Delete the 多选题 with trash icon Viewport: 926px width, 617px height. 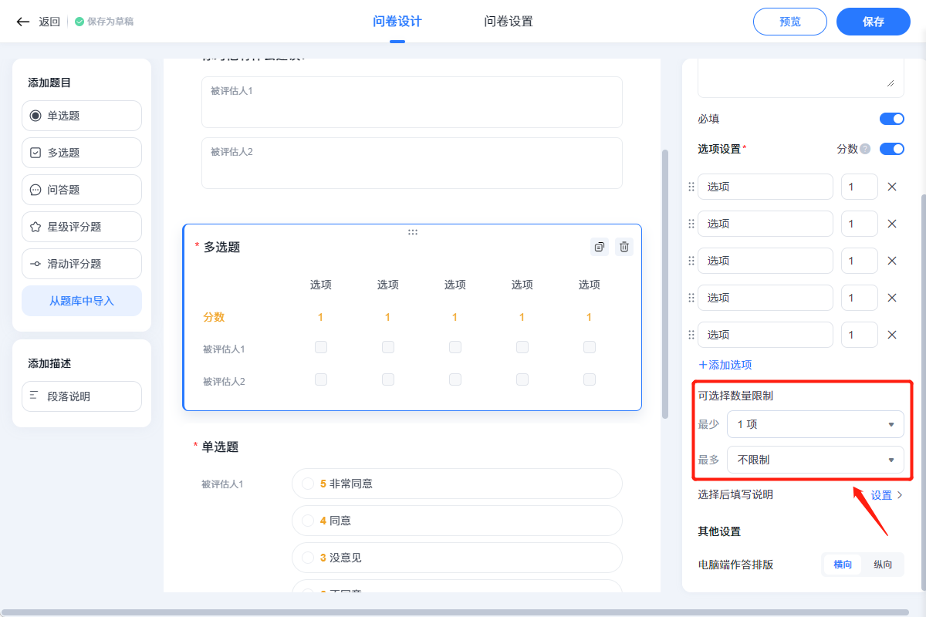[x=624, y=247]
